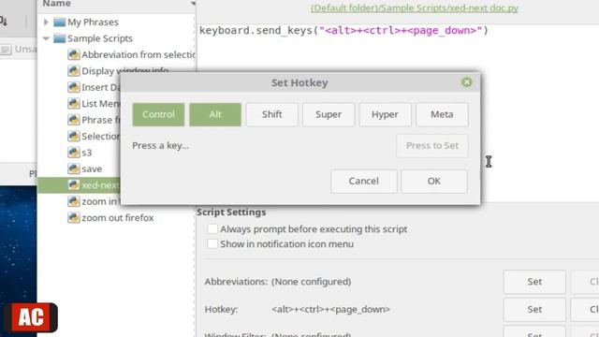Set abbreviations via the Abbreviations Set button
This screenshot has height=337, width=599.
click(x=534, y=282)
